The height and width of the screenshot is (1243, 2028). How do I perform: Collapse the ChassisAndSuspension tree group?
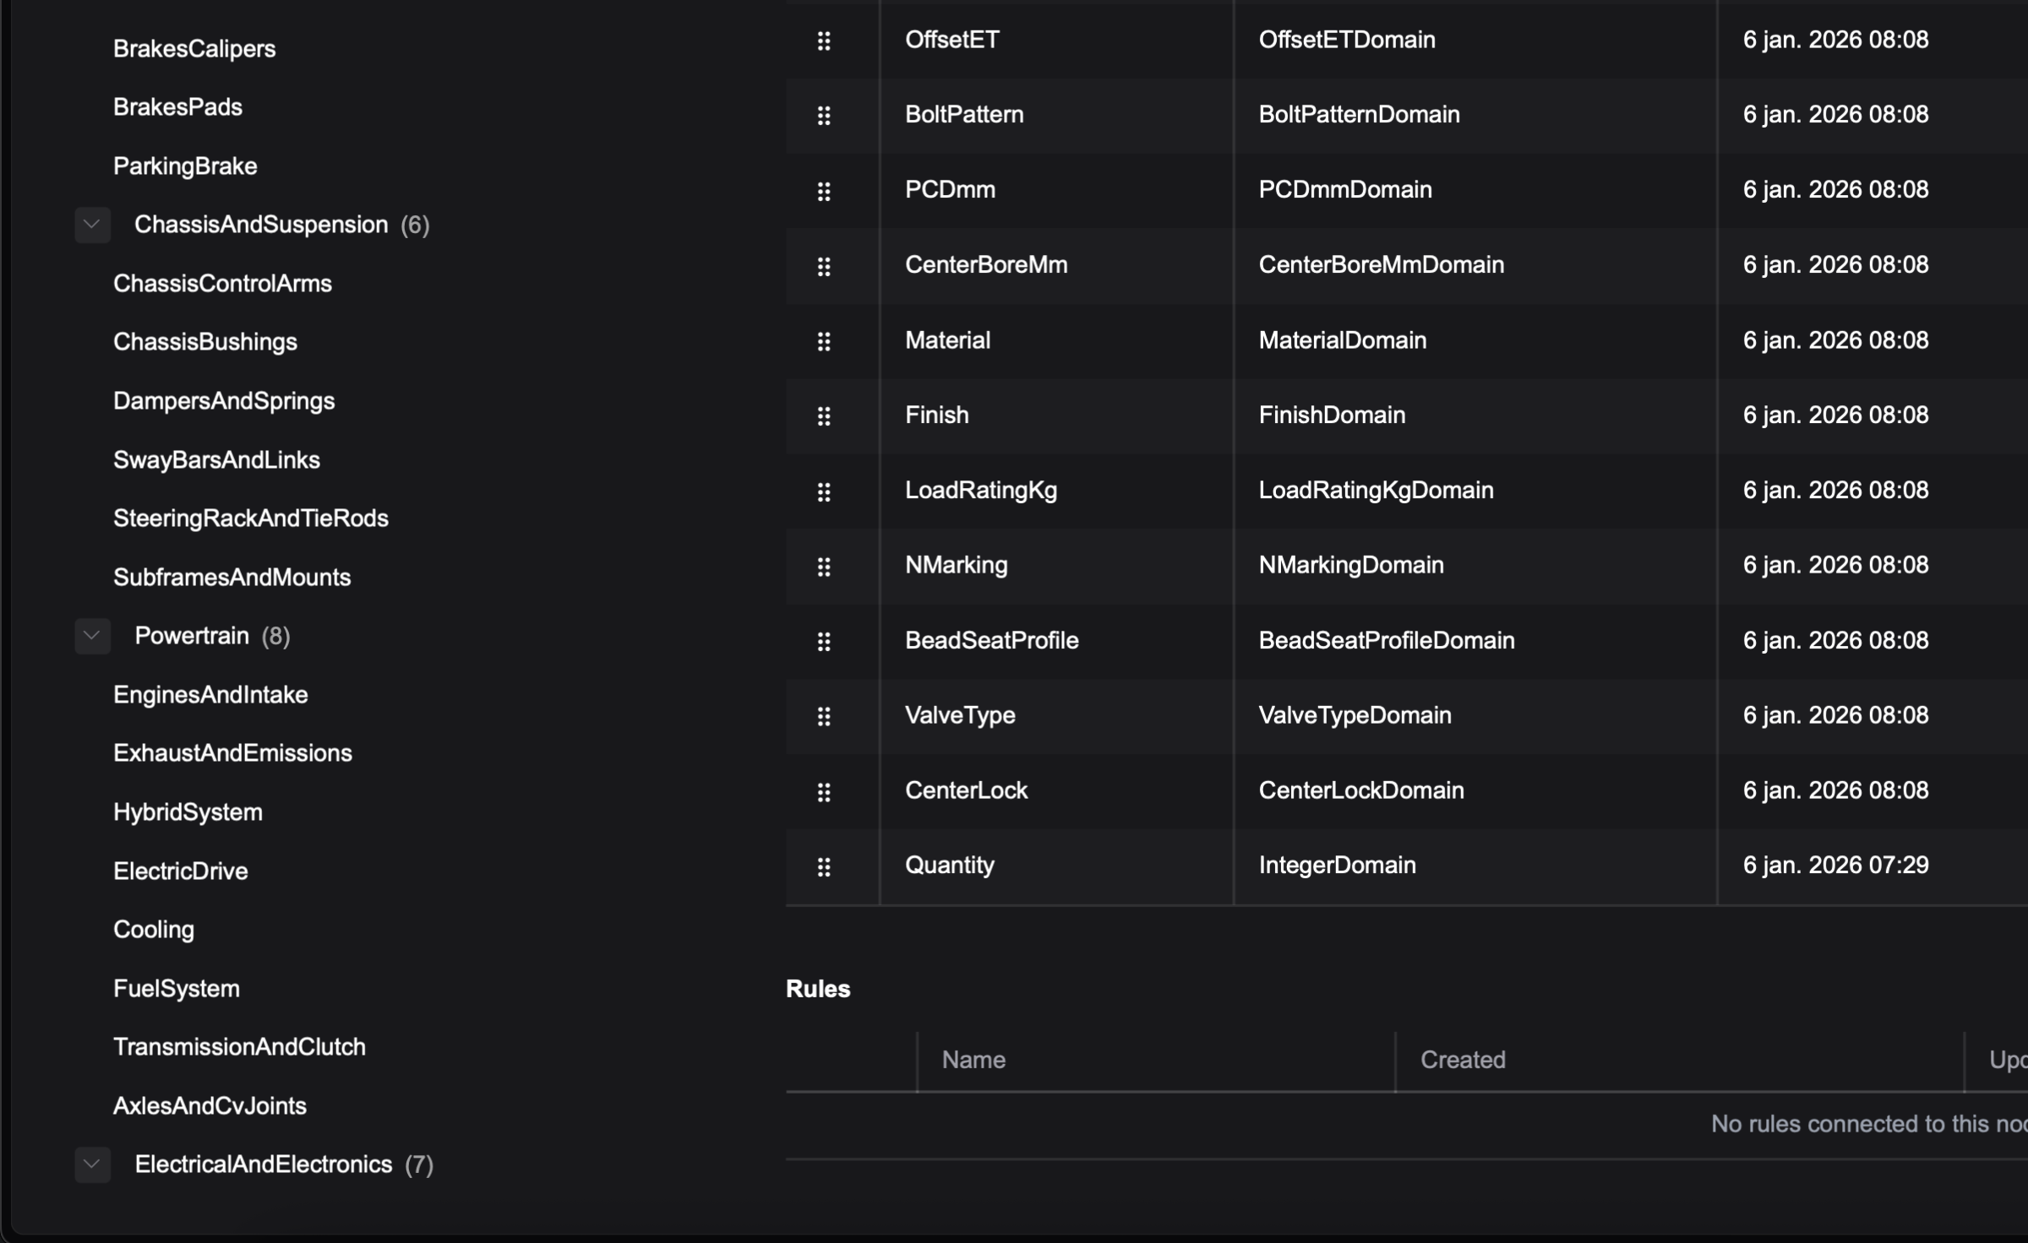pyautogui.click(x=92, y=225)
